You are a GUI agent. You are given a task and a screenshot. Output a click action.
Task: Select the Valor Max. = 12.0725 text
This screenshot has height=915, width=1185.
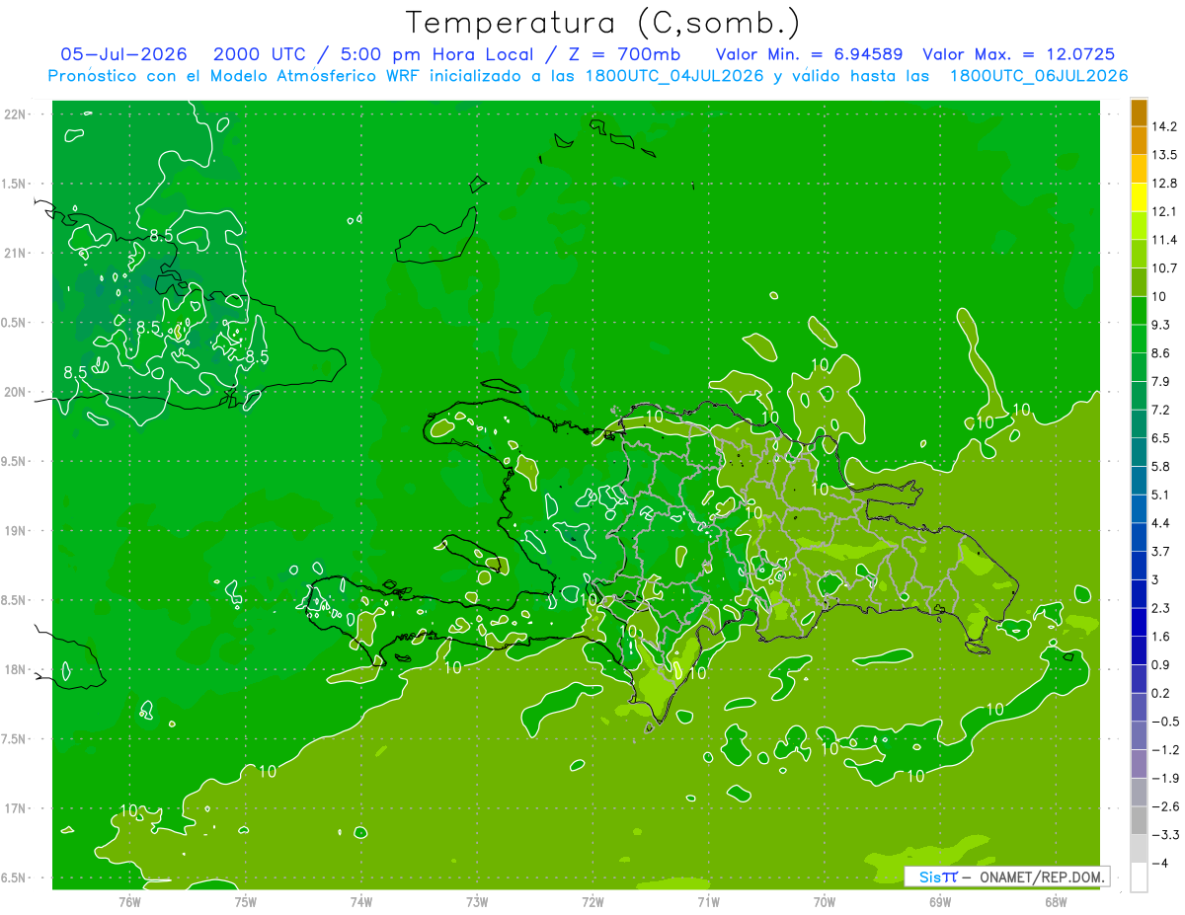click(1019, 54)
